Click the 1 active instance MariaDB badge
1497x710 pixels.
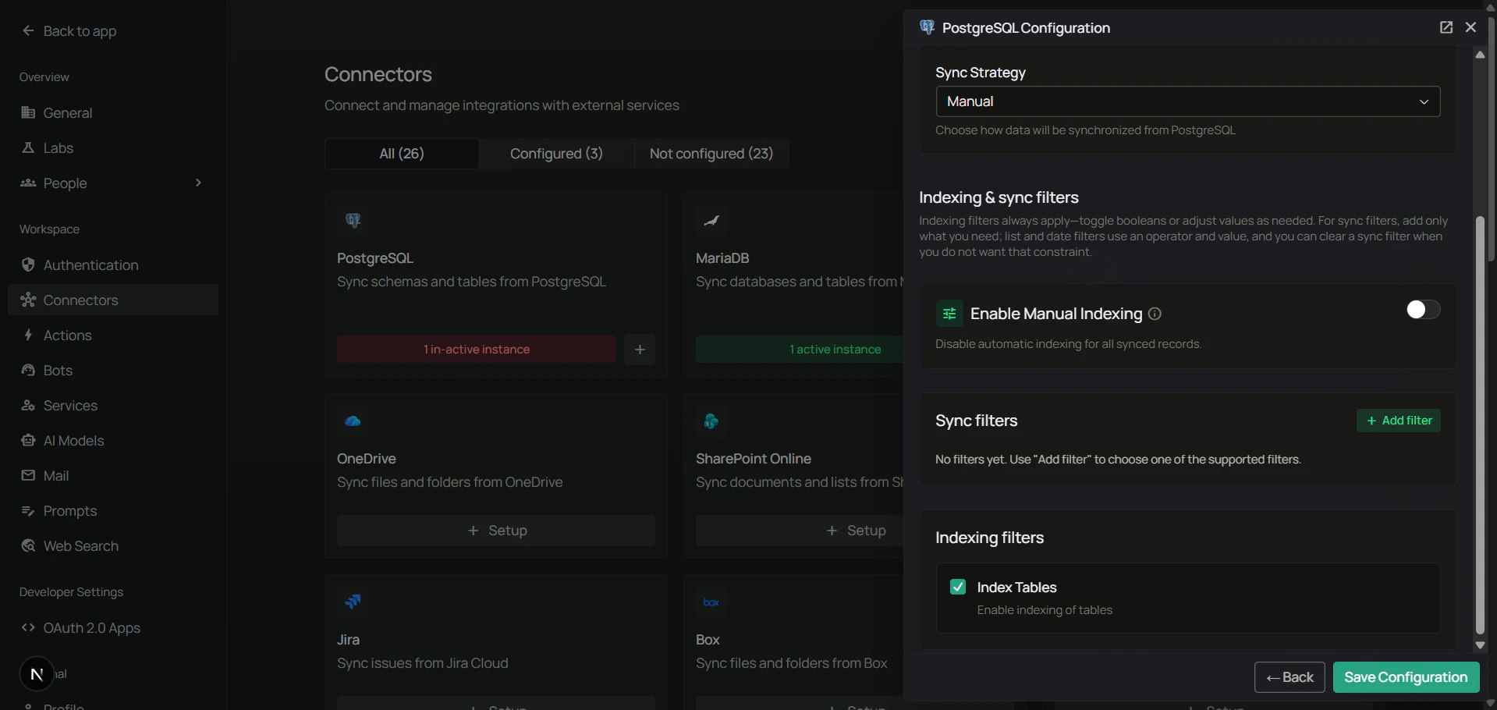tap(799, 350)
